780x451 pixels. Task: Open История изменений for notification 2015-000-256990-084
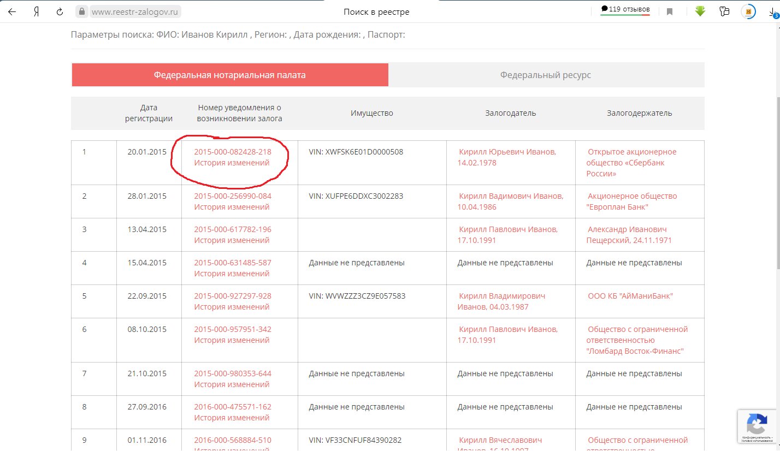232,207
